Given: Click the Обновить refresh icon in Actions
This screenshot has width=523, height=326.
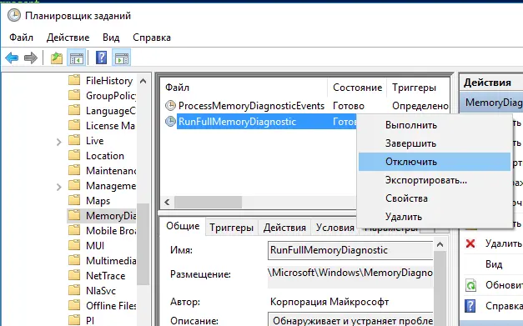Looking at the screenshot, I should tap(470, 285).
